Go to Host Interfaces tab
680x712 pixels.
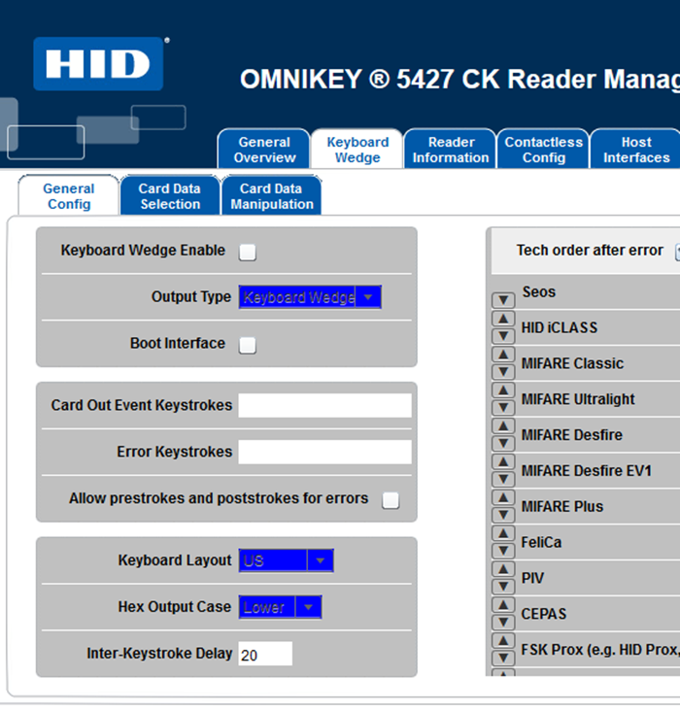(x=636, y=150)
